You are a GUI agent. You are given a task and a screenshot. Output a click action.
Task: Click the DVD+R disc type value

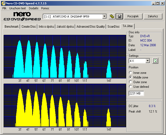tap(145, 36)
